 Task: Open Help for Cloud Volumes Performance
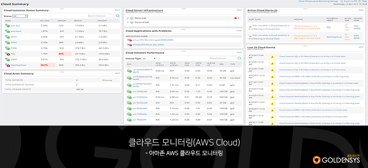click(x=239, y=53)
